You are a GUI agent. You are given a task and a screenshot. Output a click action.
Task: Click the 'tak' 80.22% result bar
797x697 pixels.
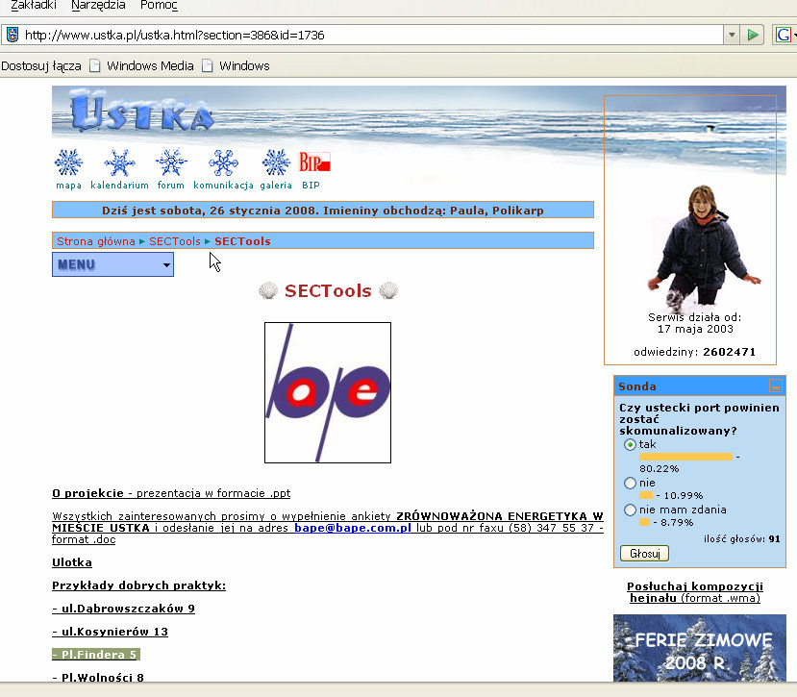(685, 457)
